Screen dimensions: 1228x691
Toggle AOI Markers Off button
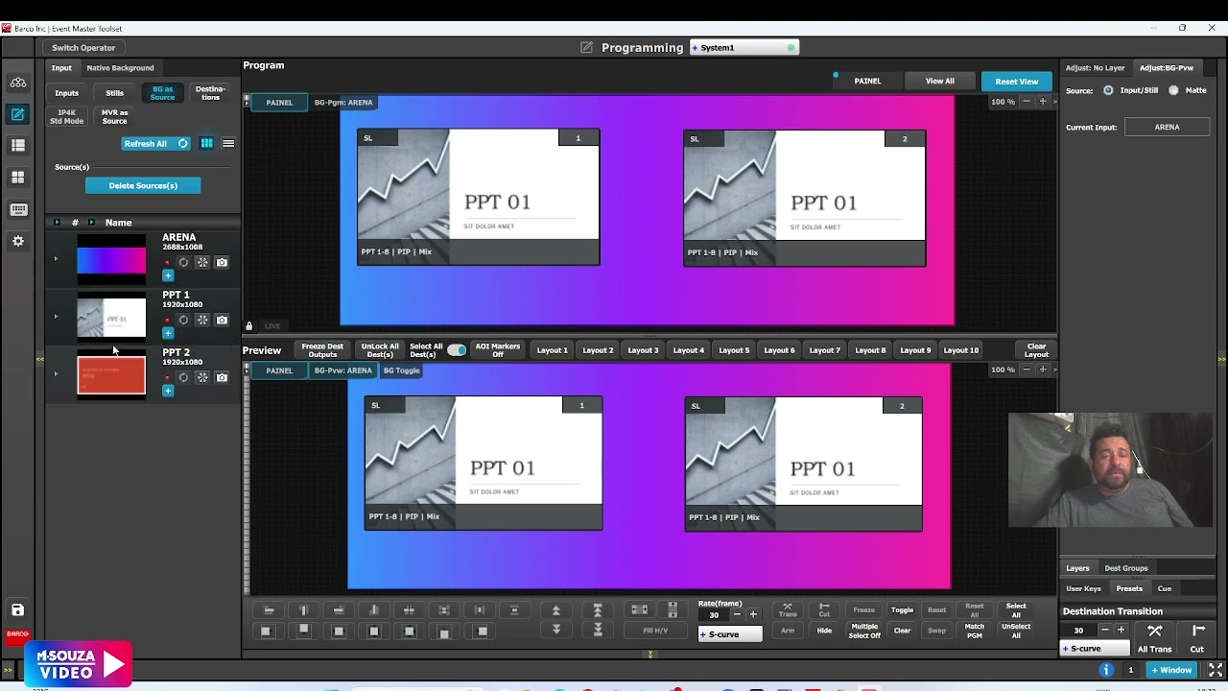pos(498,350)
